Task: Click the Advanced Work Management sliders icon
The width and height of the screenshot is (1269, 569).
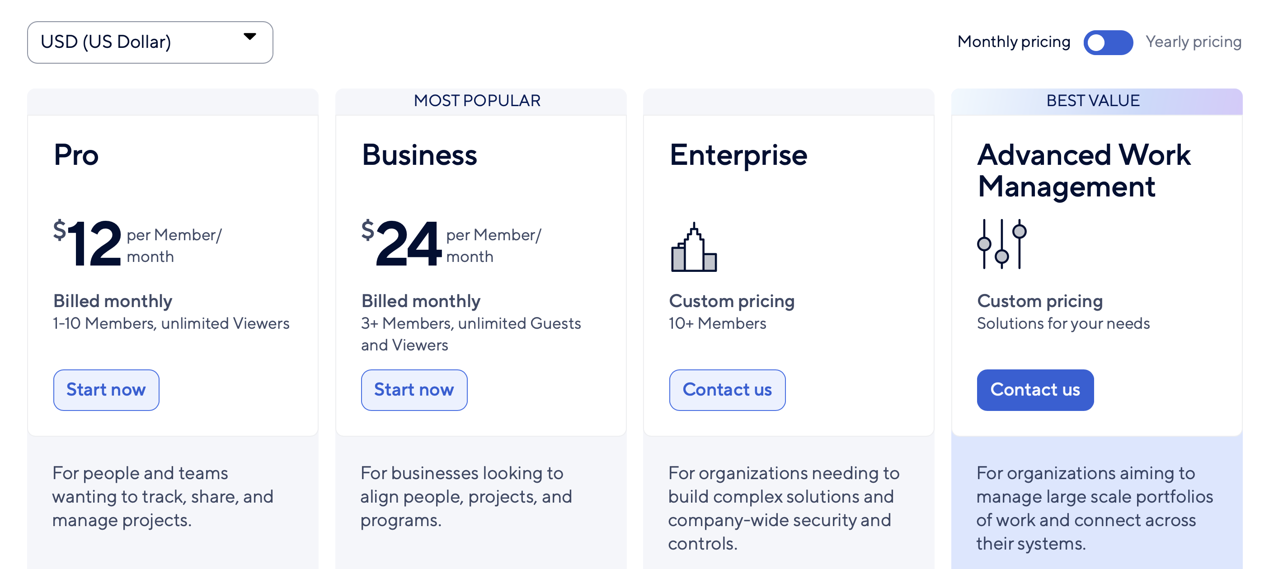Action: pos(1001,244)
